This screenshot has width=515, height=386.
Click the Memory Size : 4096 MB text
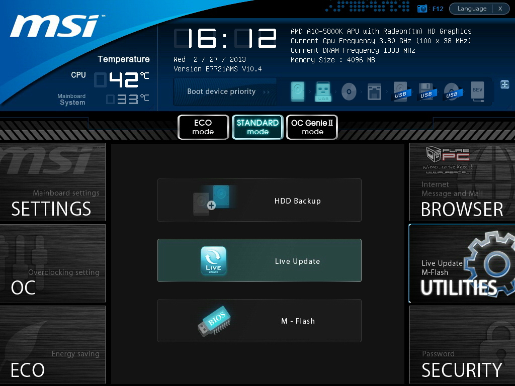(333, 60)
